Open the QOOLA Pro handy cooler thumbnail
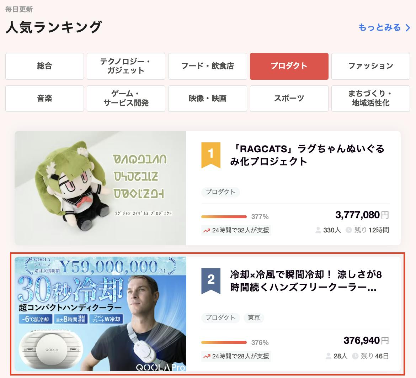Viewport: 416px width, 378px height. [x=101, y=314]
